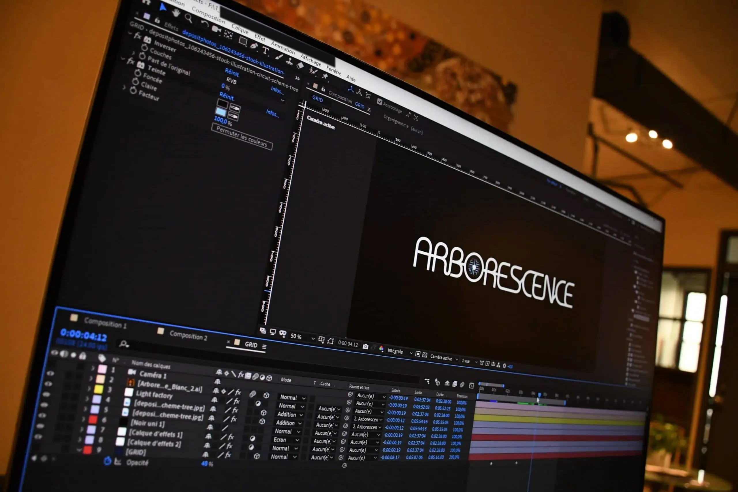Open the Effet menu
Screen dimensions: 738x492
tap(260, 37)
